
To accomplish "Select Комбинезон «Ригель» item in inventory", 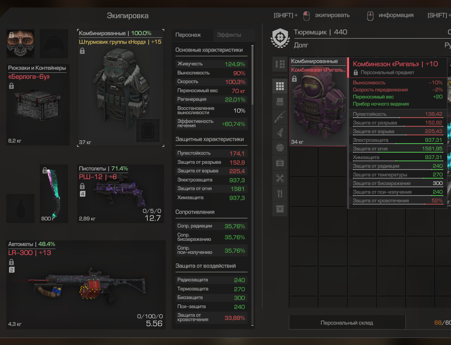I will [318, 101].
